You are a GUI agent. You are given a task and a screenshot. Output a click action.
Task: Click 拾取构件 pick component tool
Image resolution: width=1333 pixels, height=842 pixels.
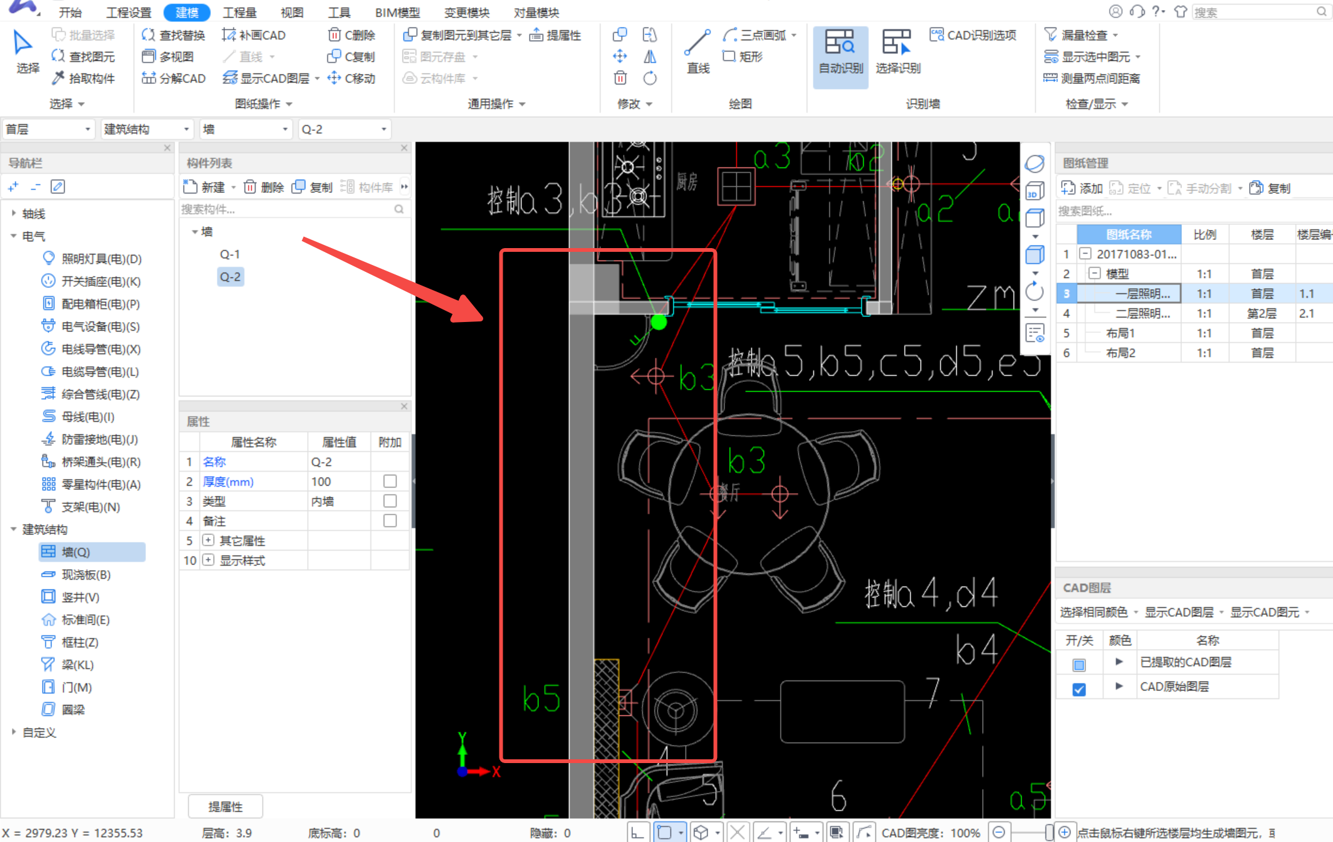coord(83,78)
